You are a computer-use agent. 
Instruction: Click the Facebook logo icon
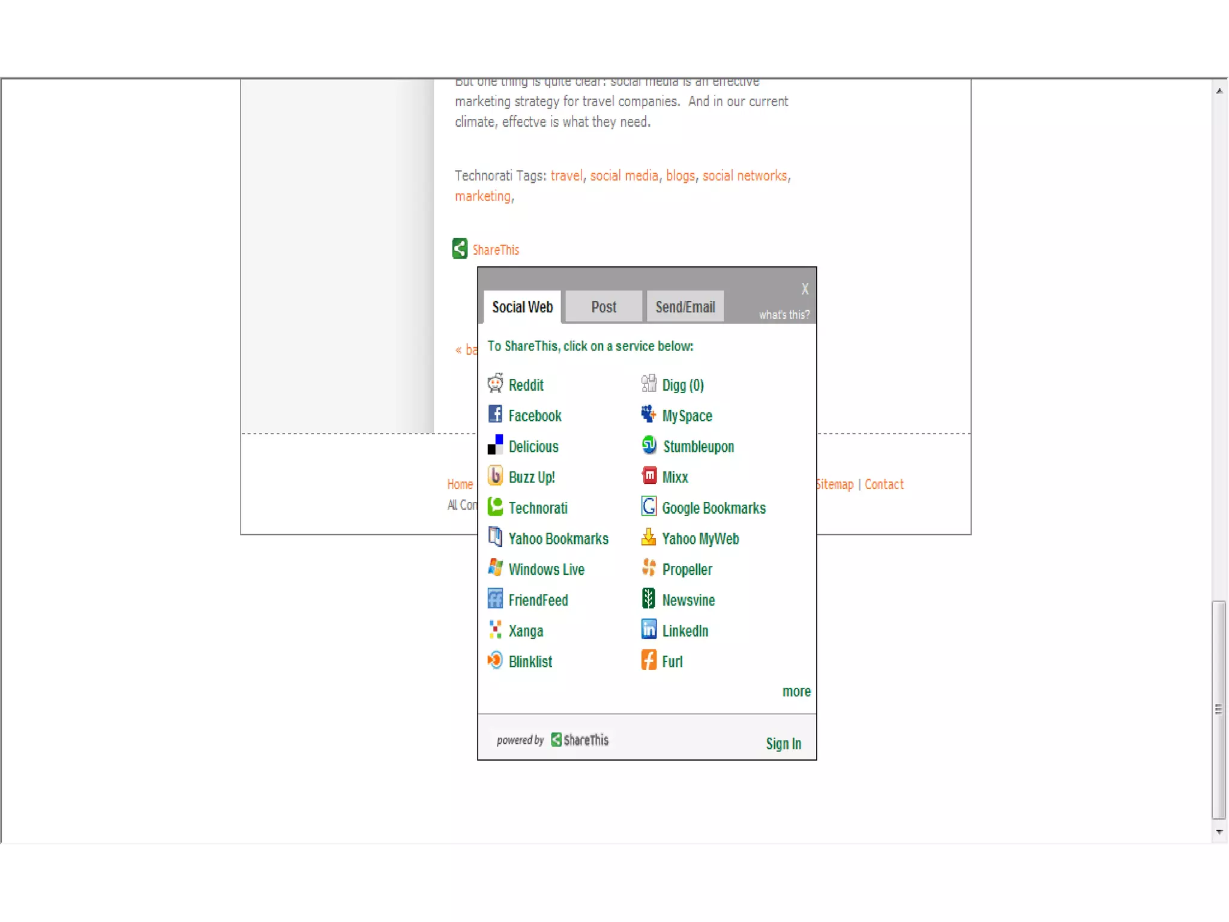pos(495,414)
